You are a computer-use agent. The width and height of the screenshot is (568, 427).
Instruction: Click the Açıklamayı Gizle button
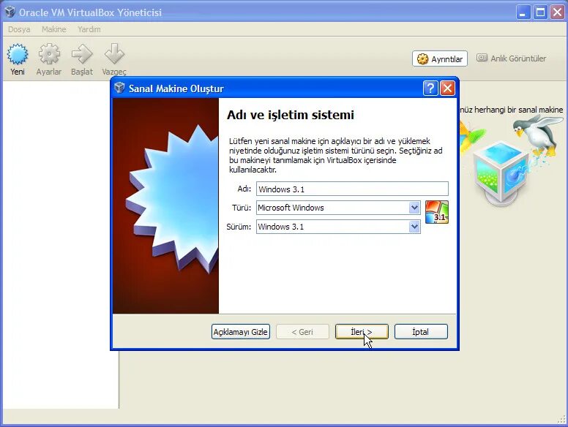point(241,332)
